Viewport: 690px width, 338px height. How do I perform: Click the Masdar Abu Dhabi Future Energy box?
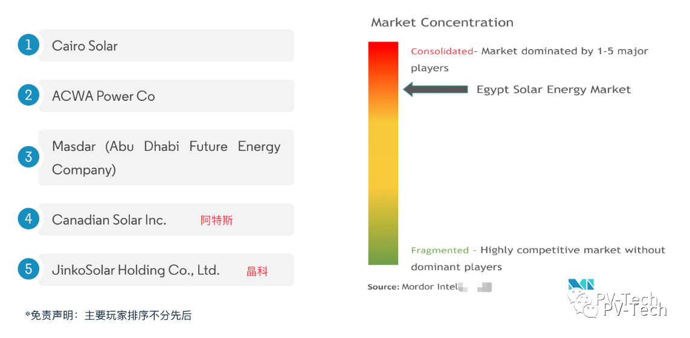166,158
